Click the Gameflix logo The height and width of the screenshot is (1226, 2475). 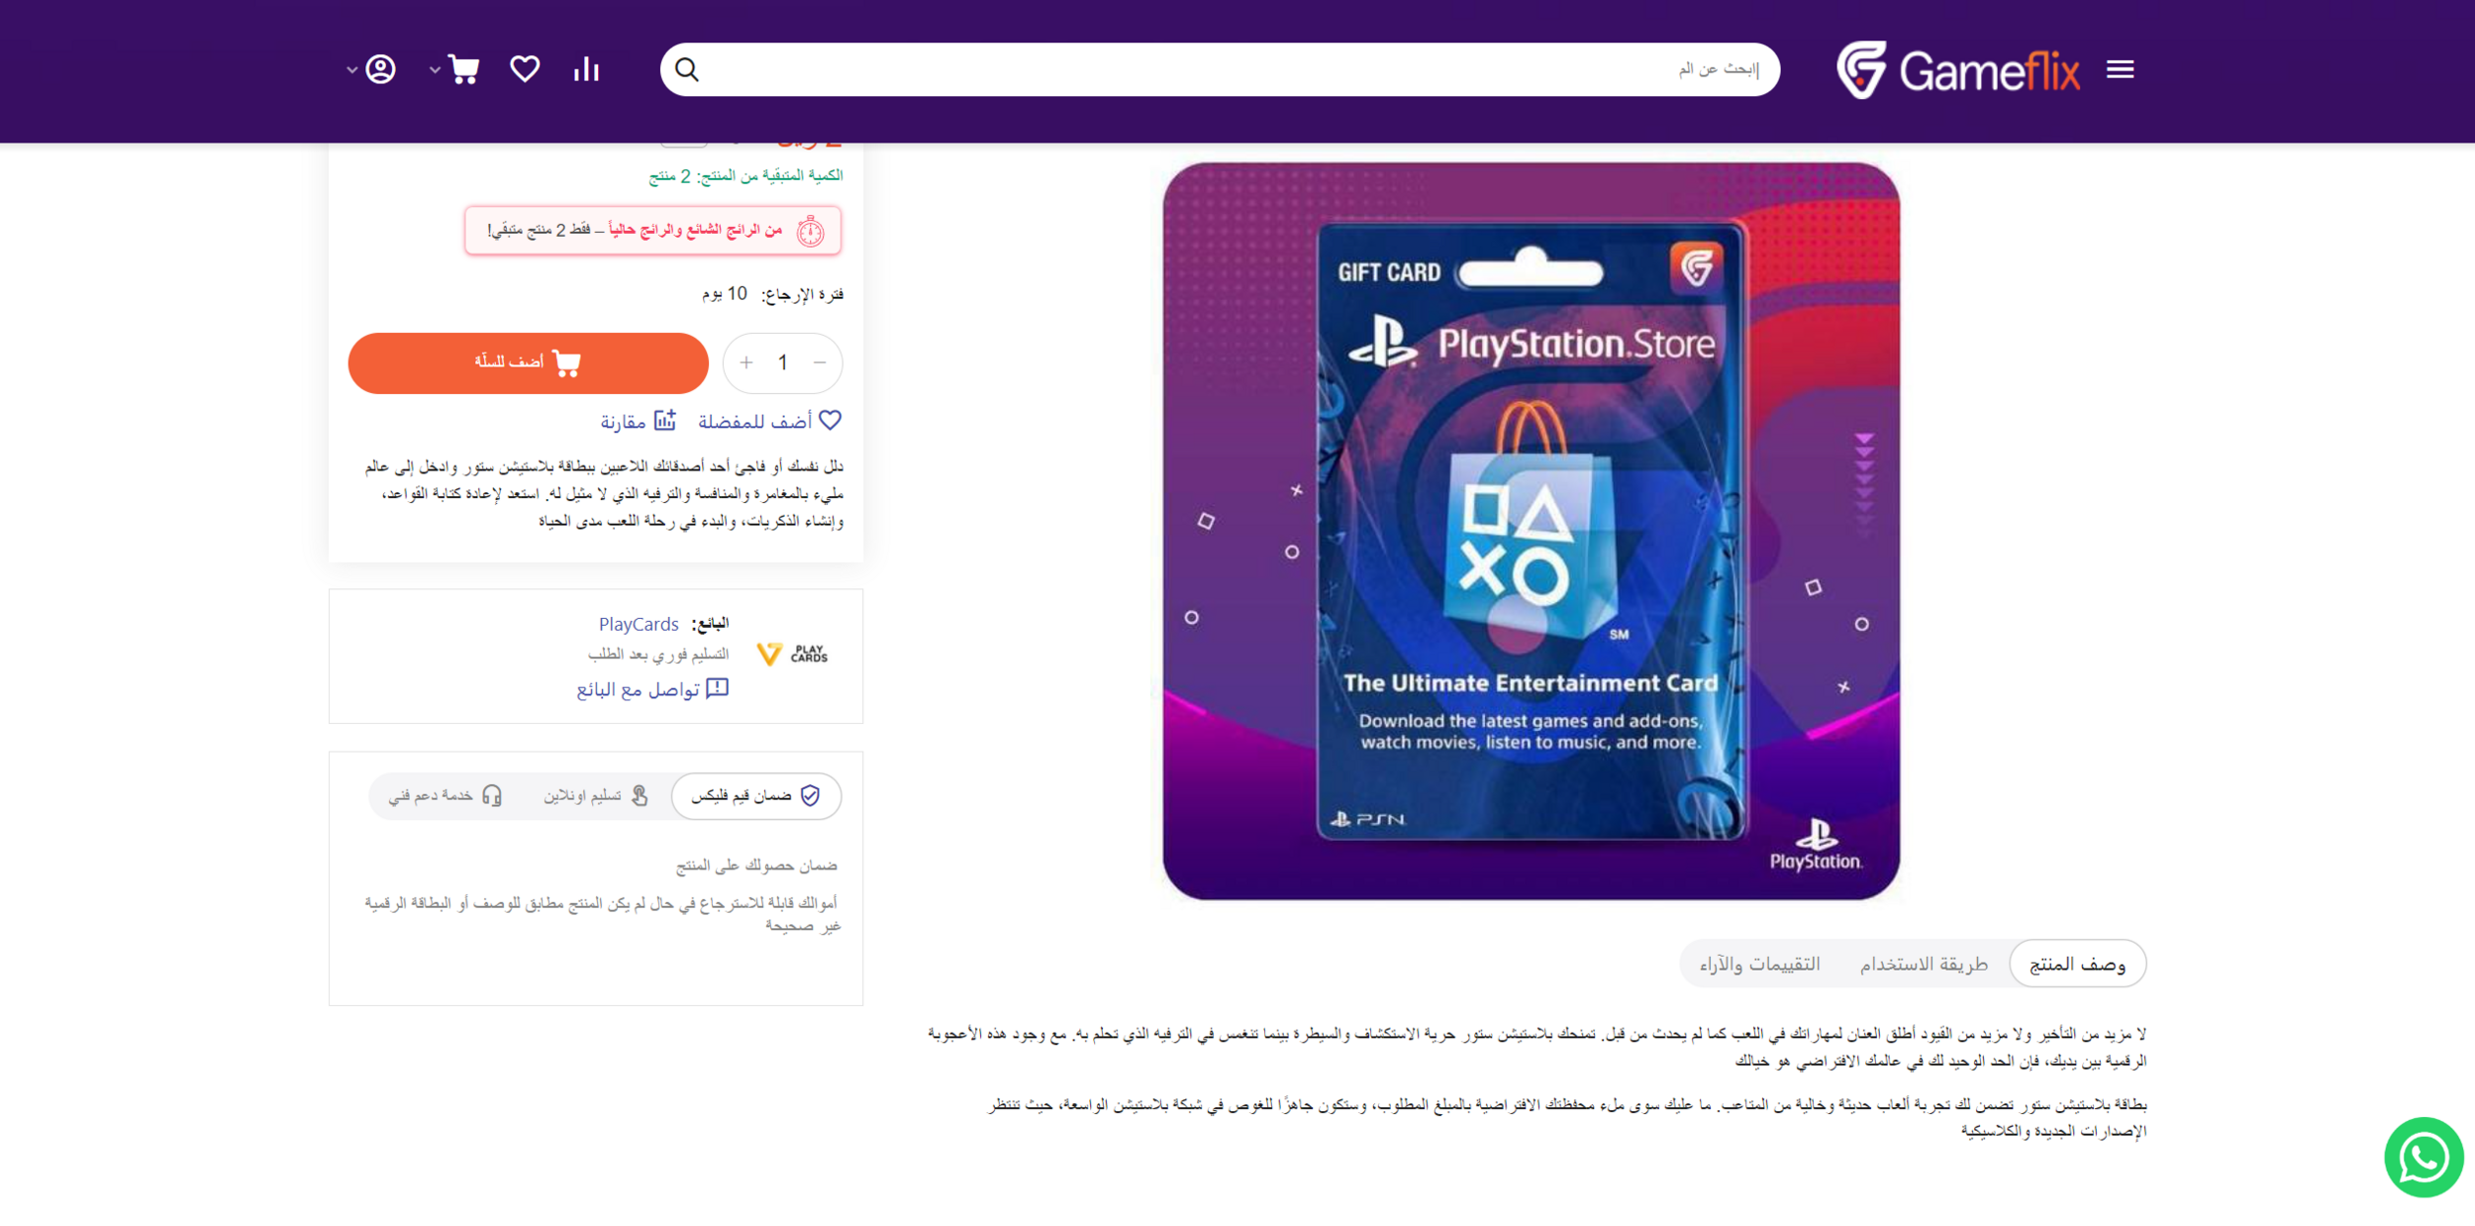1958,69
